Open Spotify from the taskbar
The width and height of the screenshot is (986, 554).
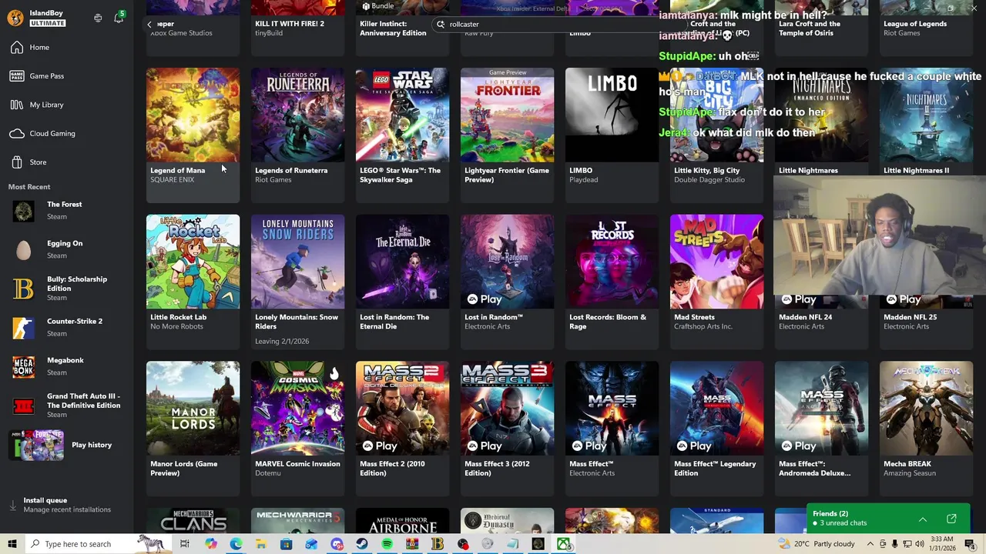[x=387, y=544]
